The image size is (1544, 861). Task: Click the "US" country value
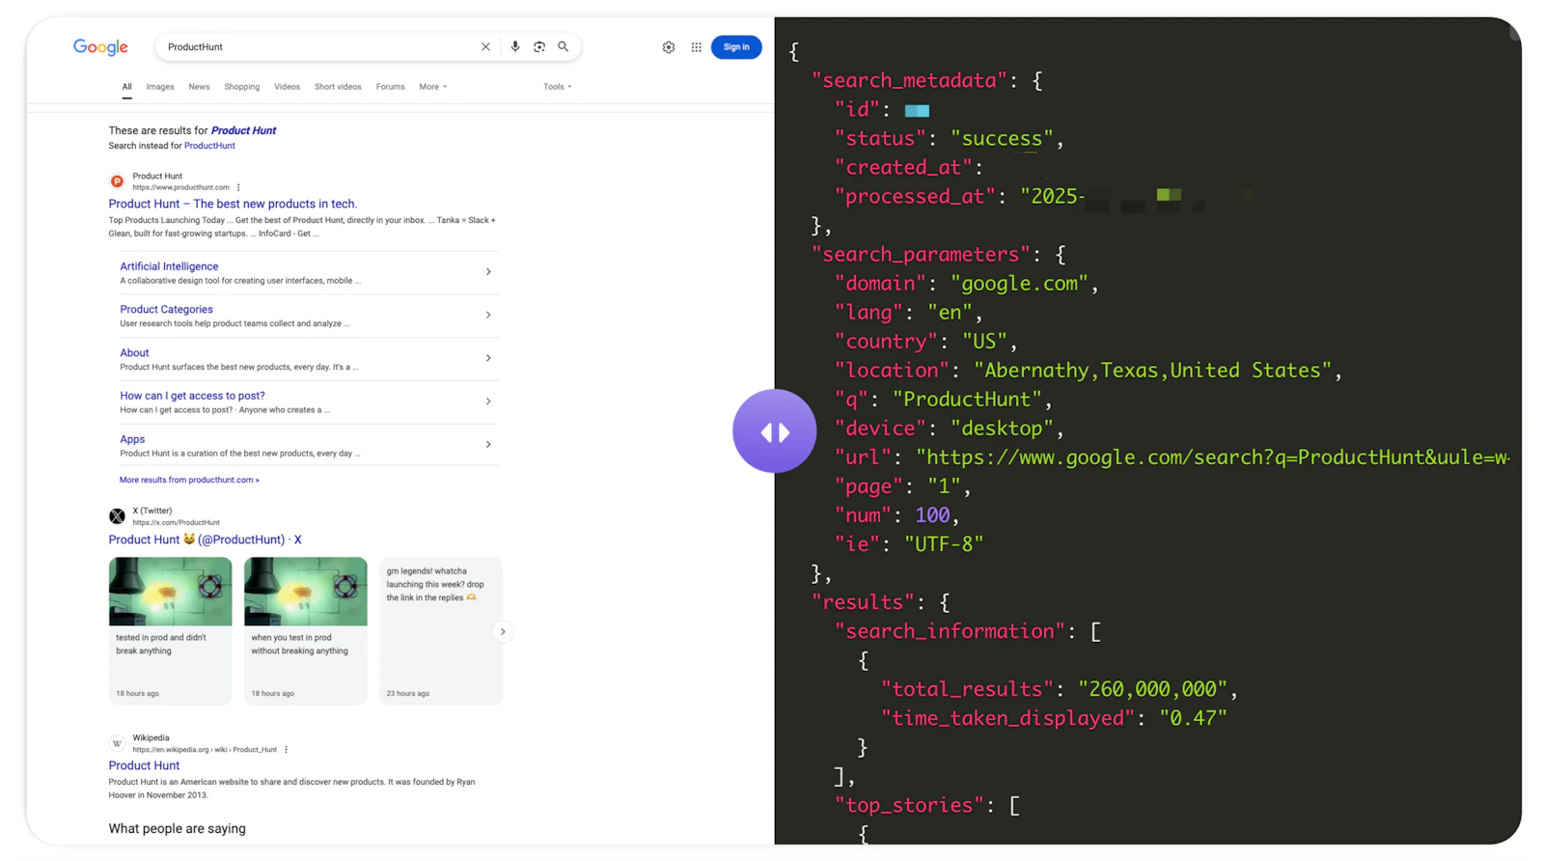tap(985, 341)
